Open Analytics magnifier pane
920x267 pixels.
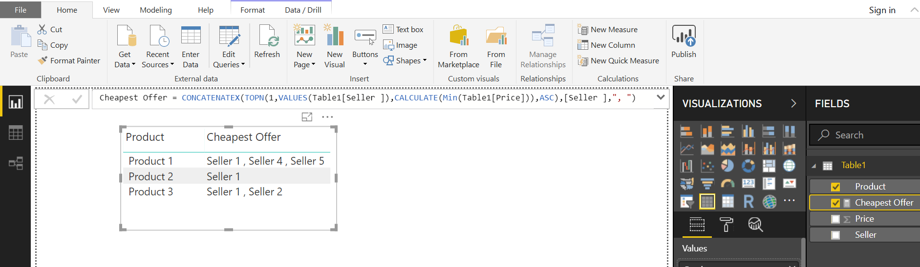click(755, 225)
